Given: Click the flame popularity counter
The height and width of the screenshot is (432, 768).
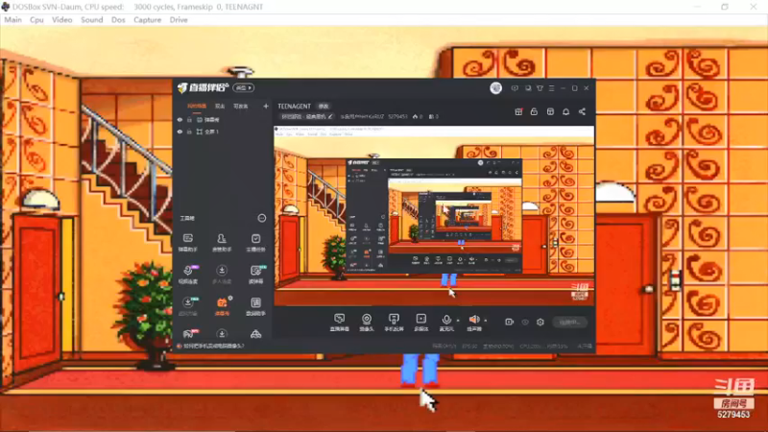Looking at the screenshot, I should tap(418, 116).
